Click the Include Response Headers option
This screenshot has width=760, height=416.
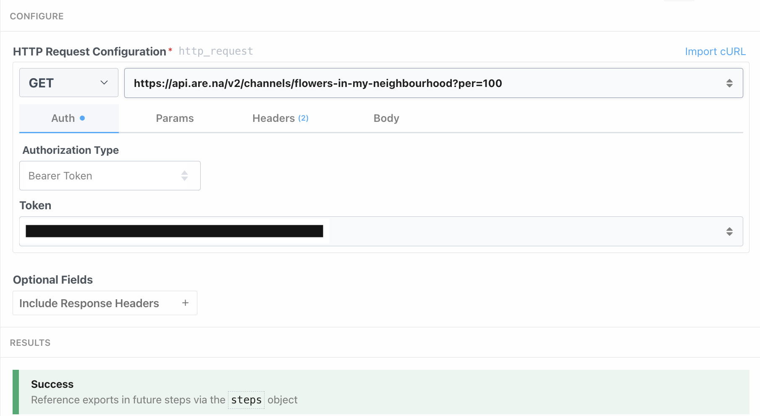tap(89, 303)
